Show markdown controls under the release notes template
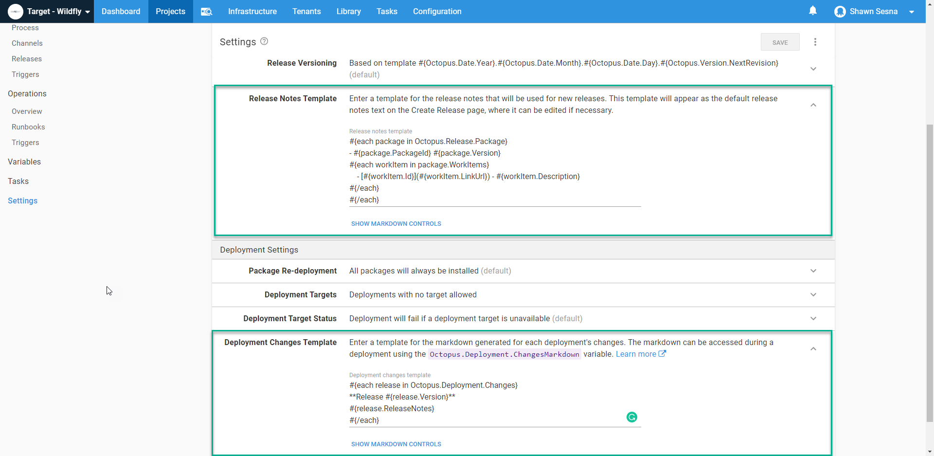Image resolution: width=934 pixels, height=456 pixels. click(x=395, y=223)
